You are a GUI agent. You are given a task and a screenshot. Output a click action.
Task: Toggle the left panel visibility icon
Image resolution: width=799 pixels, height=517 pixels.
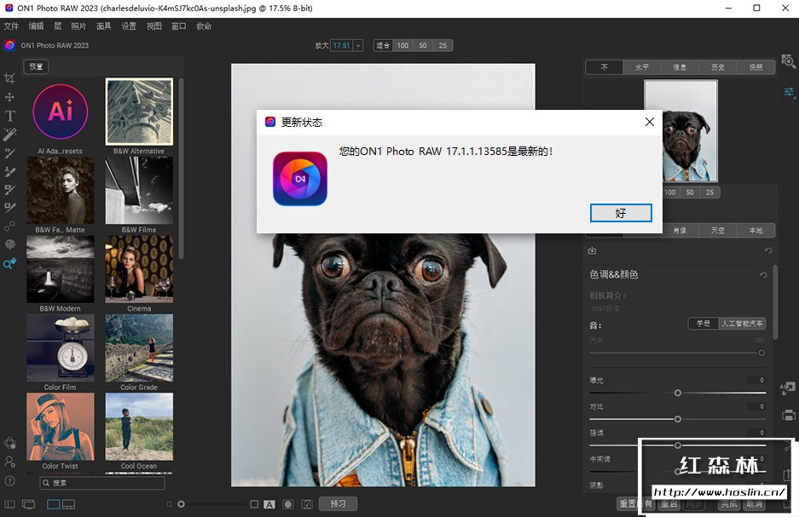point(9,504)
